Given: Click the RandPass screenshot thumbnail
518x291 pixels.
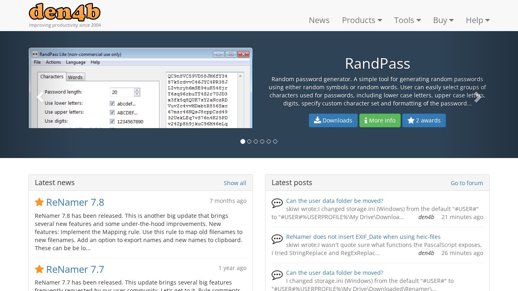Looking at the screenshot, I should tap(140, 88).
